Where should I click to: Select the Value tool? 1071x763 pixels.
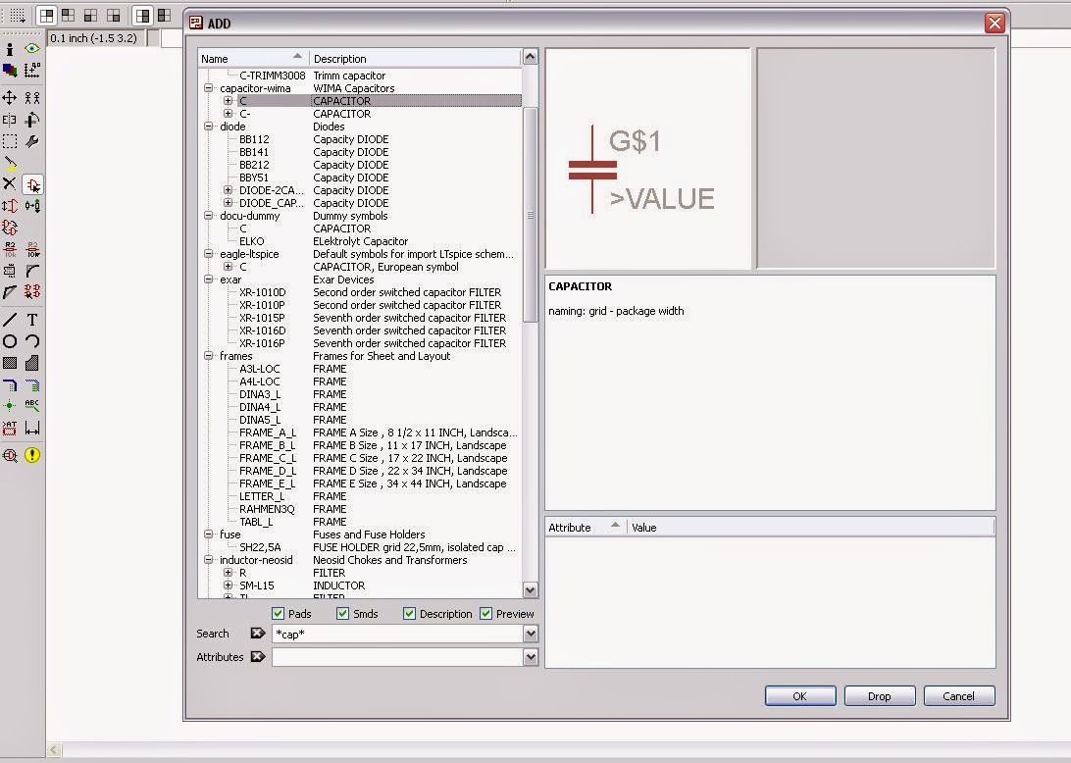click(32, 249)
